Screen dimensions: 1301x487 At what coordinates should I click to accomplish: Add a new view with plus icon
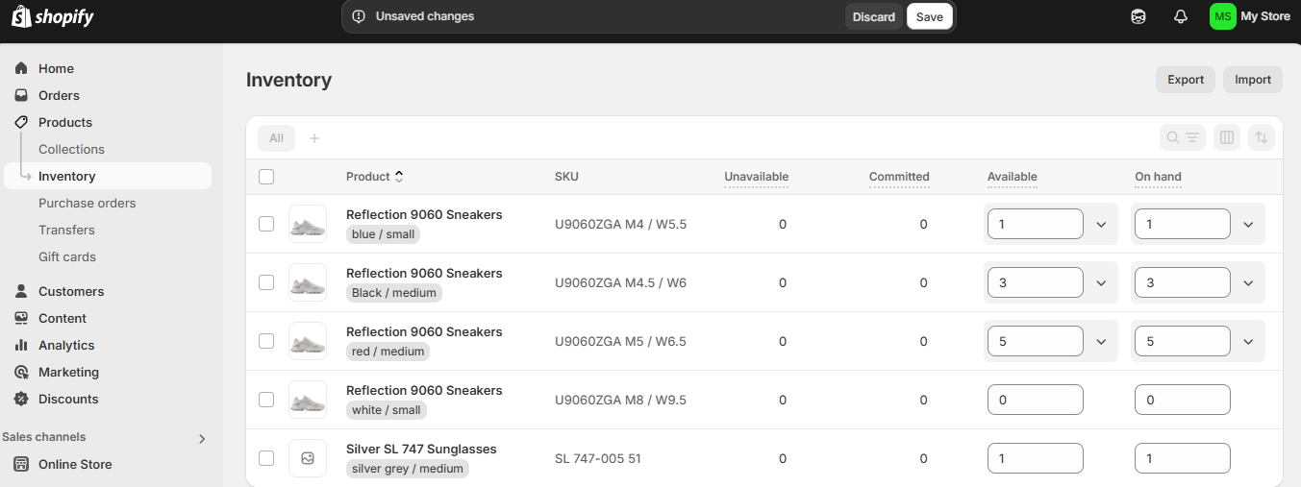pyautogui.click(x=314, y=138)
